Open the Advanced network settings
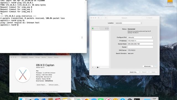Image resolution: width=177 pixels, height=100 pixels. 148,66
